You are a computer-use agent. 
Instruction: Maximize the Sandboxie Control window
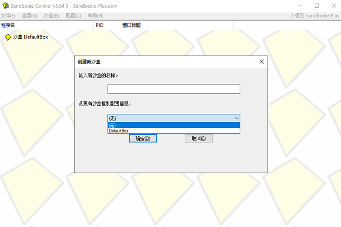tap(317, 6)
